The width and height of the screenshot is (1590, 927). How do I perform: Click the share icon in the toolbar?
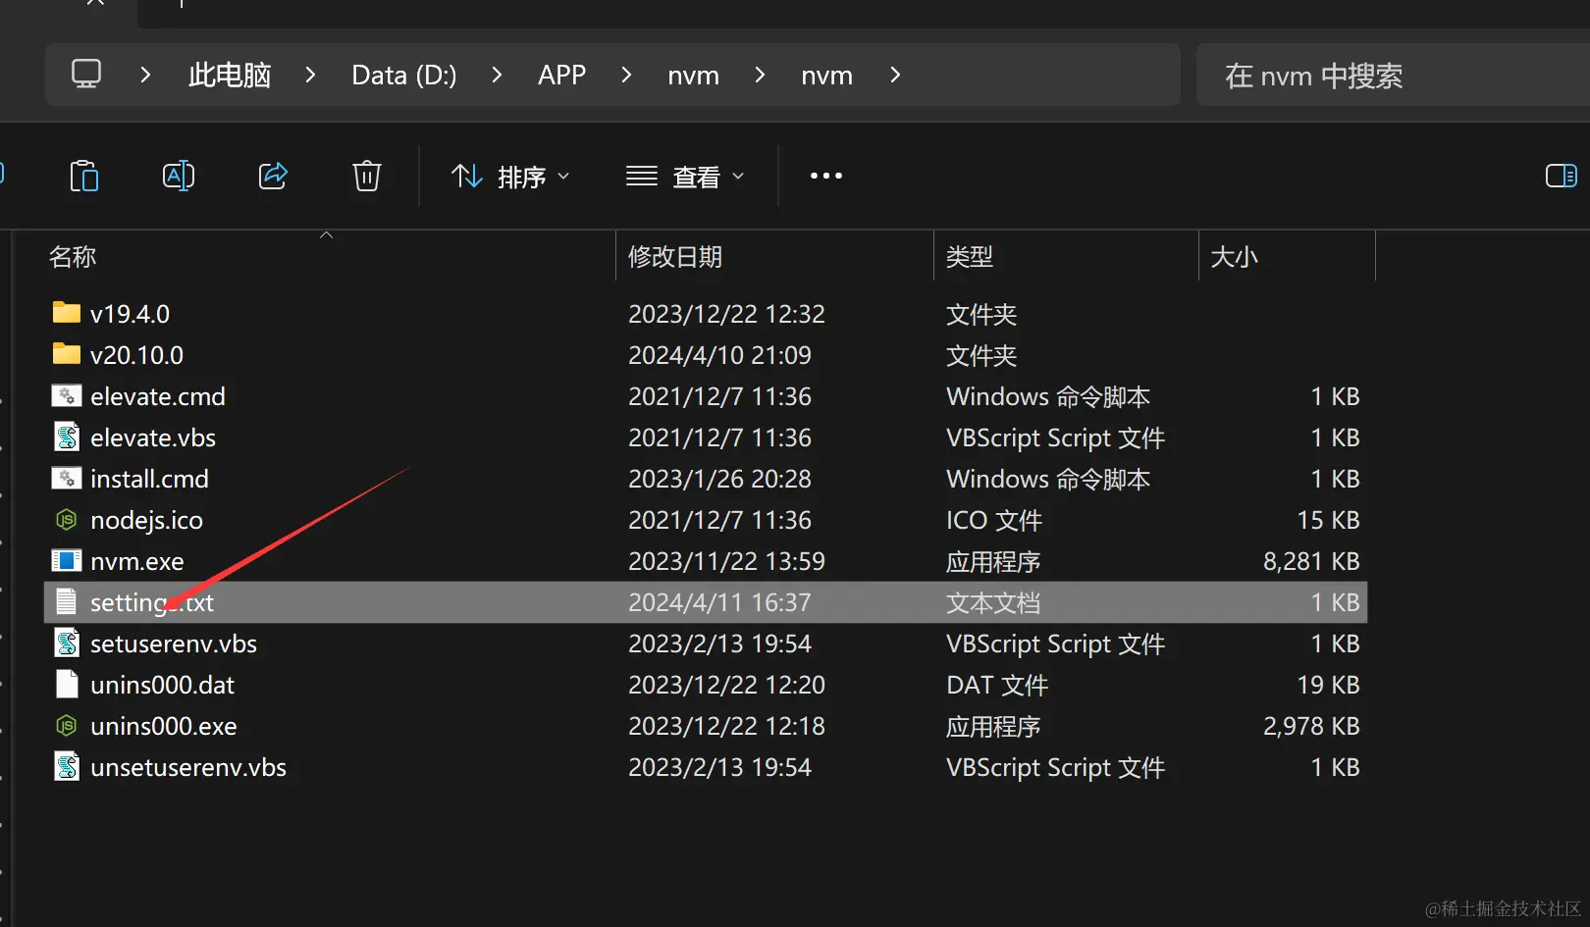pos(272,176)
